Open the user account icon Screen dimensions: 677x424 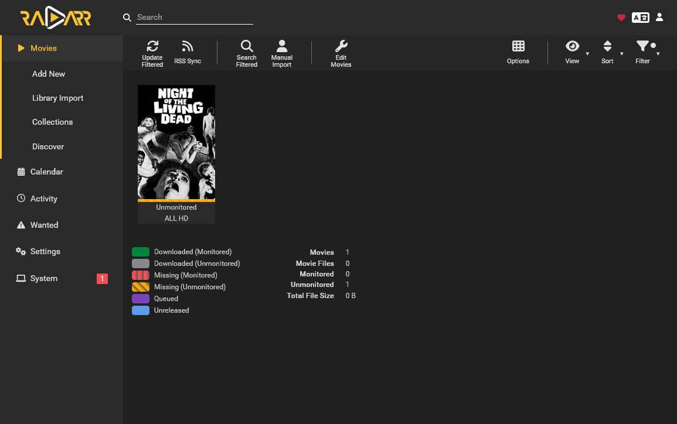pos(659,17)
